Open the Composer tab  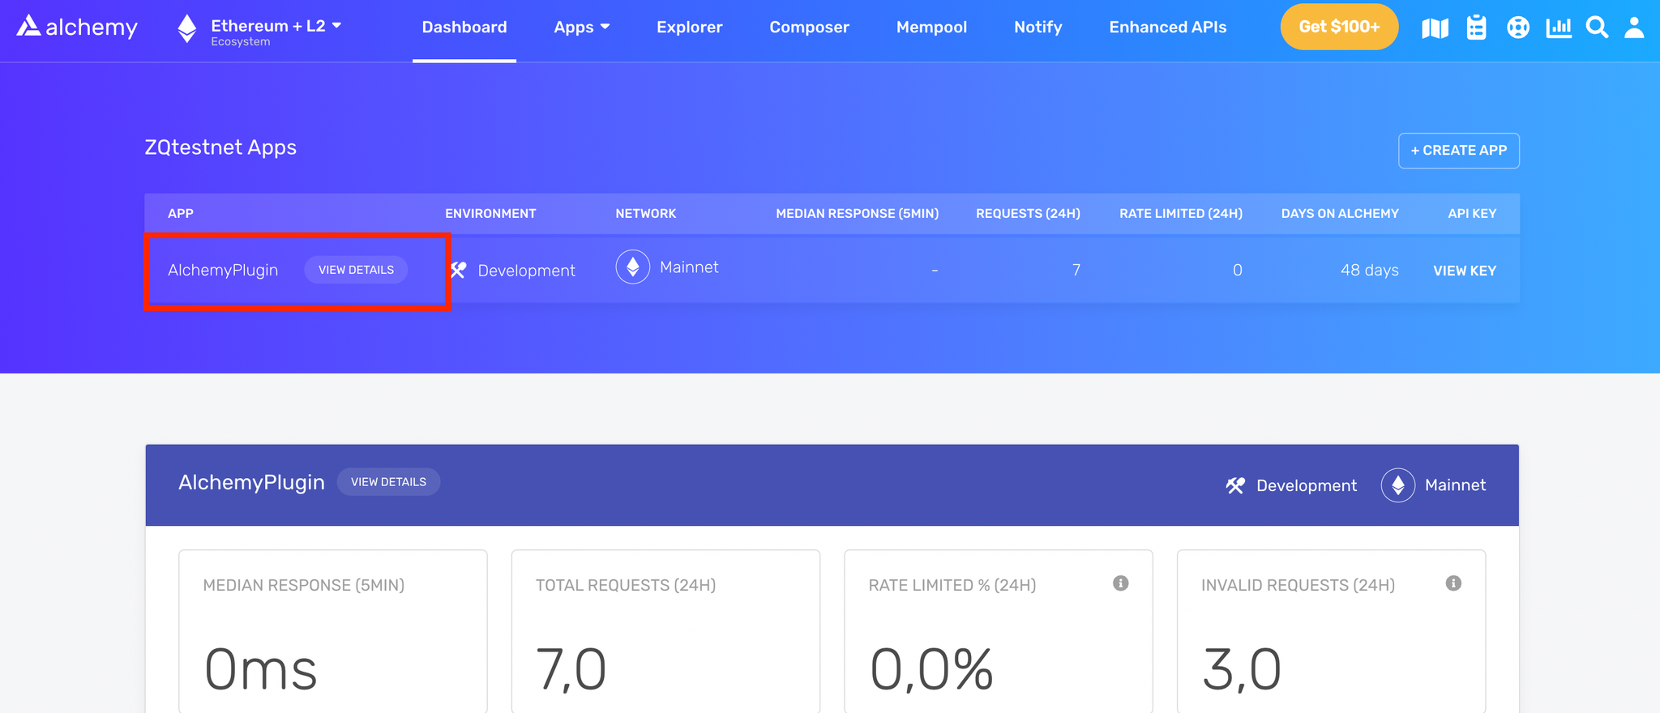click(809, 28)
